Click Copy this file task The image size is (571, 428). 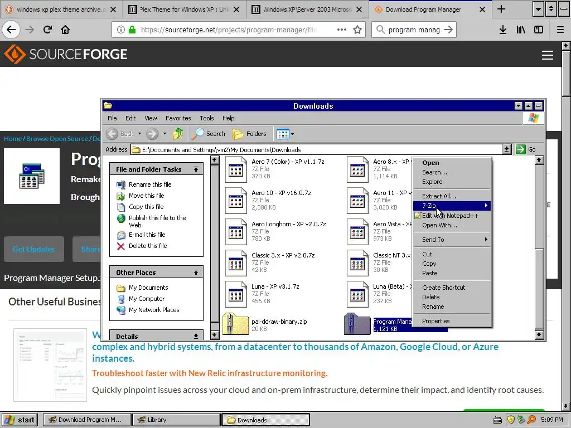(146, 207)
